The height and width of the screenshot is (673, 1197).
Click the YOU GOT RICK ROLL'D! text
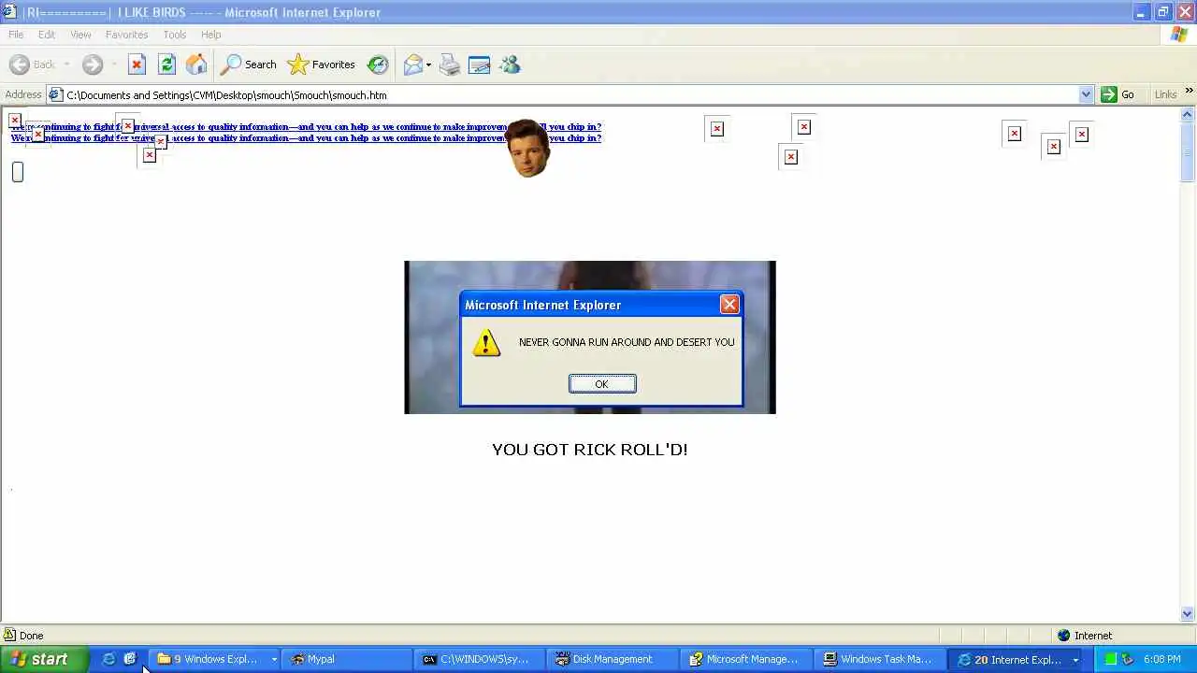[590, 450]
